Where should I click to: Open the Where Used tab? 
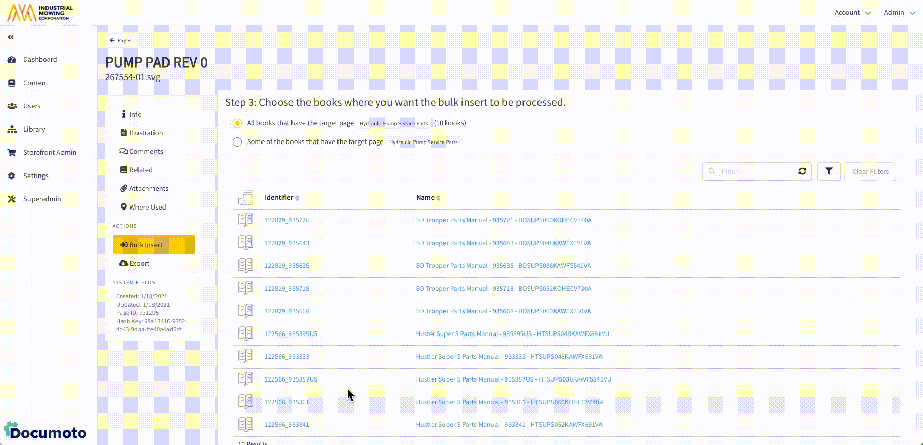click(147, 207)
